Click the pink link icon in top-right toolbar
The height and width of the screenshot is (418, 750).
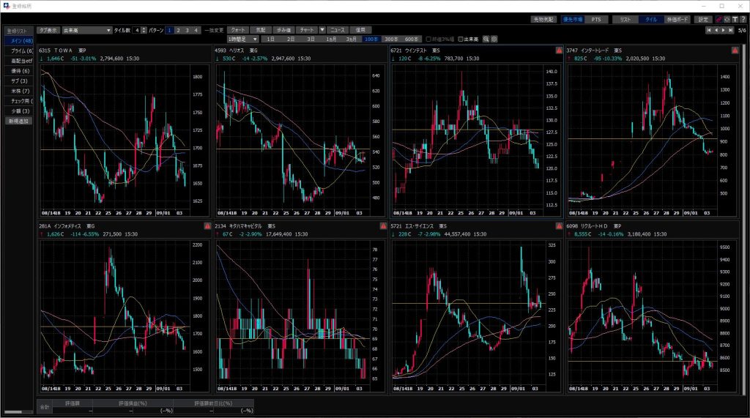click(x=719, y=19)
